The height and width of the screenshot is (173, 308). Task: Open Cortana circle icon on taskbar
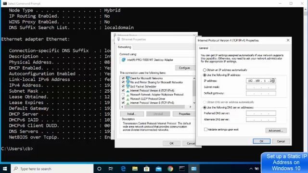pos(99,169)
